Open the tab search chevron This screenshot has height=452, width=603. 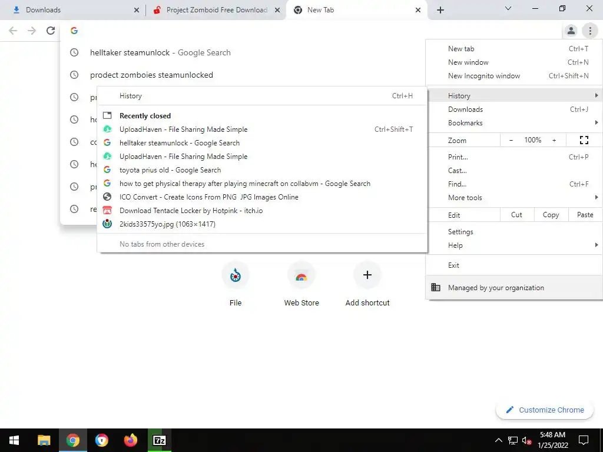(508, 8)
